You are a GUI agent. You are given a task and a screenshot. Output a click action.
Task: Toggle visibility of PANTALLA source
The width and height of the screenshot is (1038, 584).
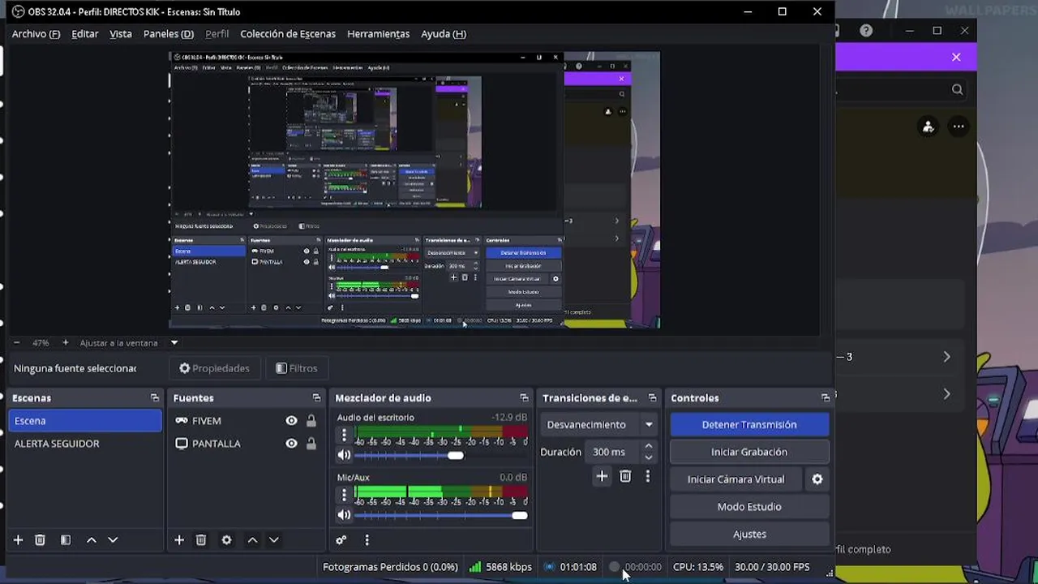click(x=291, y=444)
